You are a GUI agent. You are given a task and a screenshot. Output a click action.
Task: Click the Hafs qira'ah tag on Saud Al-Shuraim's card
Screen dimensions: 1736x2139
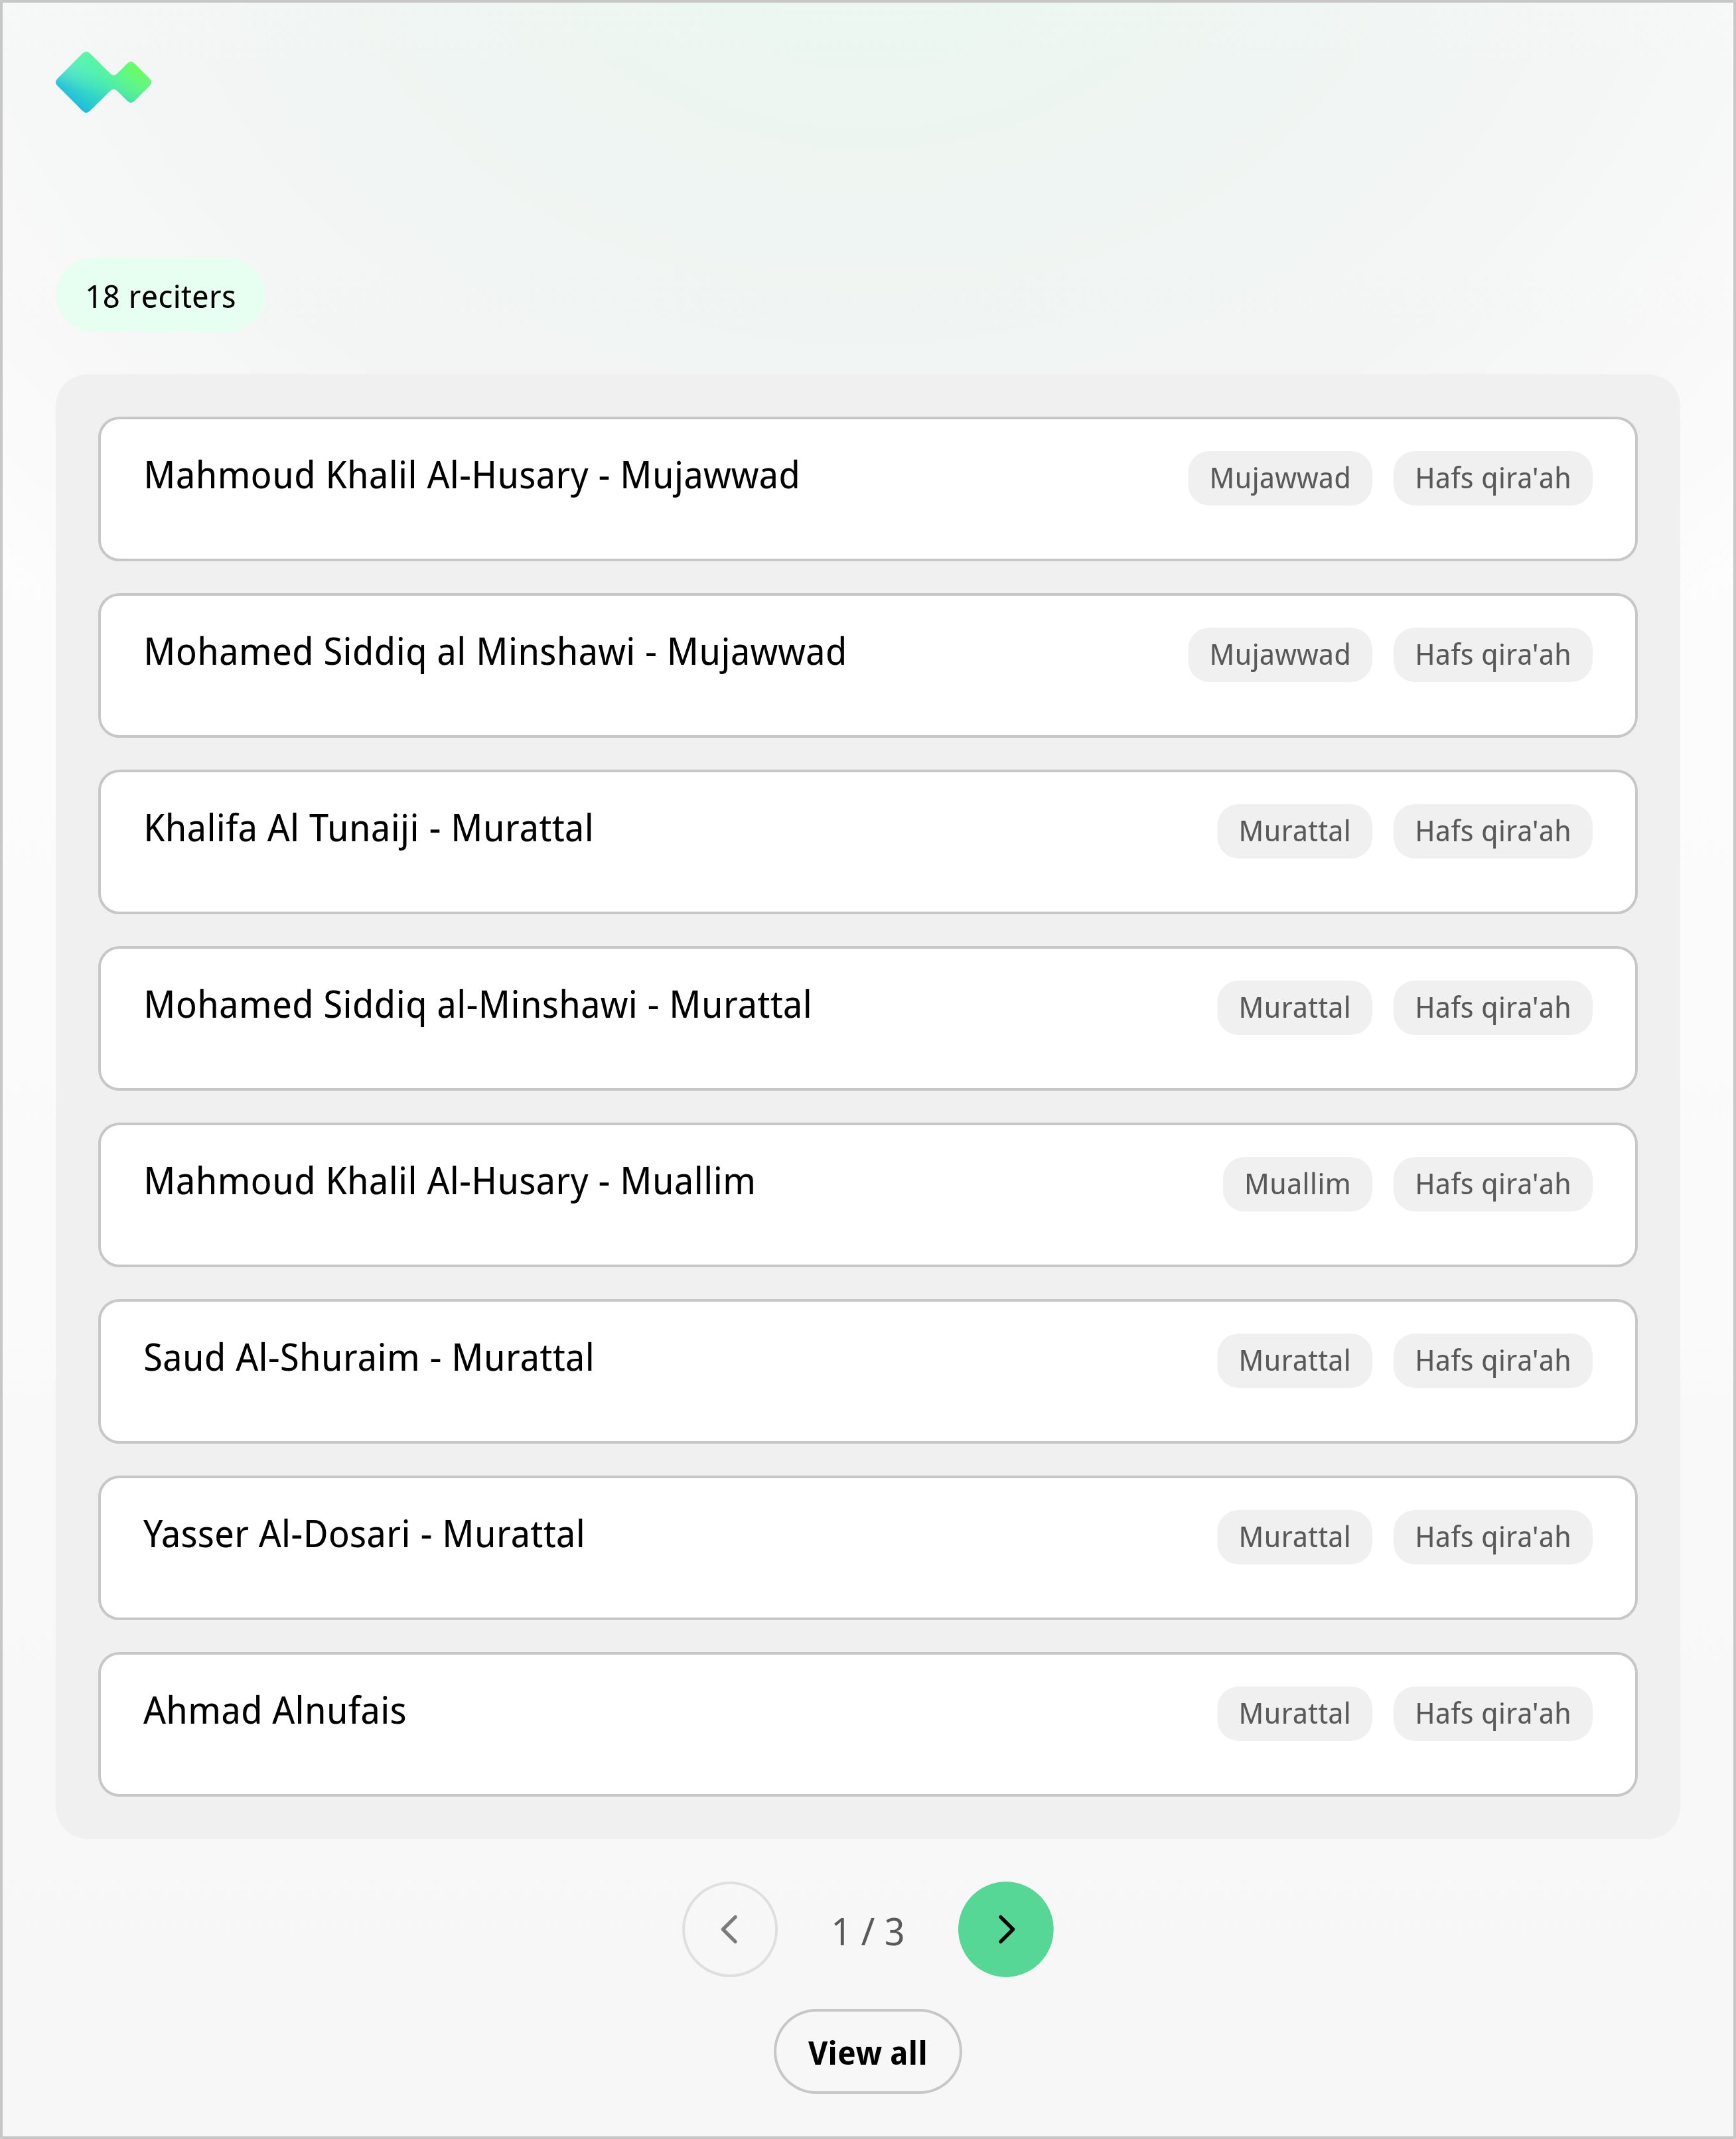[1492, 1360]
